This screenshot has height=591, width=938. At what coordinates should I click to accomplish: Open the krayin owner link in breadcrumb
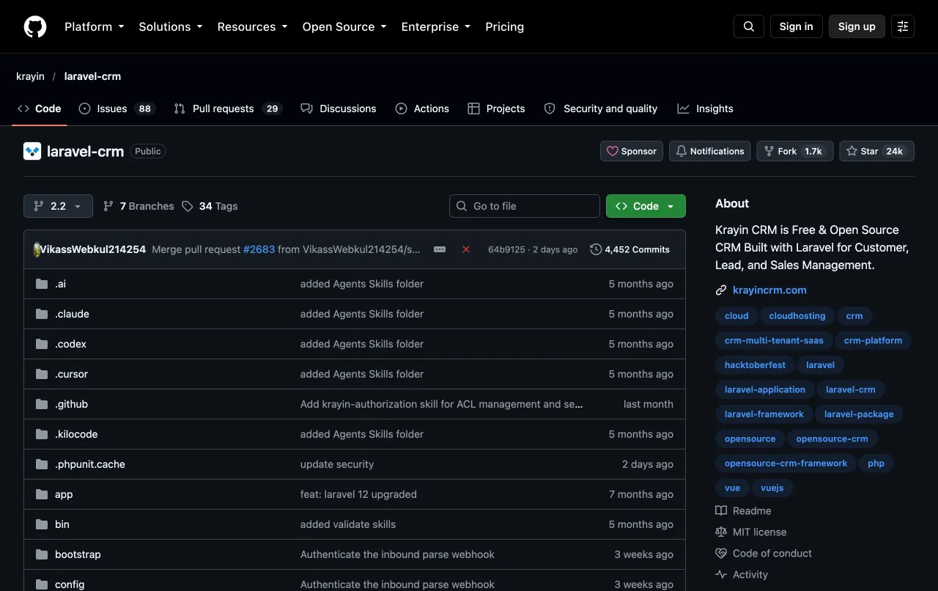pos(30,76)
